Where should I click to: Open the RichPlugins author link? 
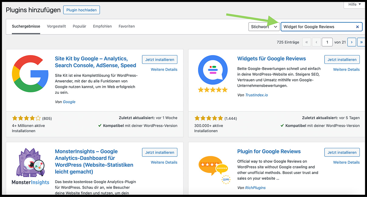pos(255,188)
